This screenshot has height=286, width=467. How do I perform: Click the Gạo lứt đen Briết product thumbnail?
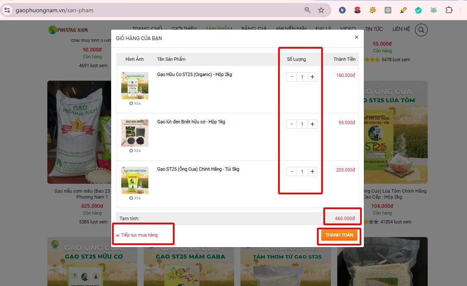pyautogui.click(x=135, y=133)
